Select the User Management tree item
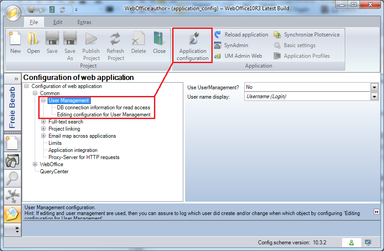The width and height of the screenshot is (384, 251). click(x=69, y=100)
